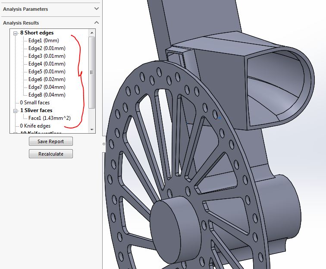Select Edge4 (0.01mm) result
Viewport: 326px width, 269px height.
coord(47,64)
